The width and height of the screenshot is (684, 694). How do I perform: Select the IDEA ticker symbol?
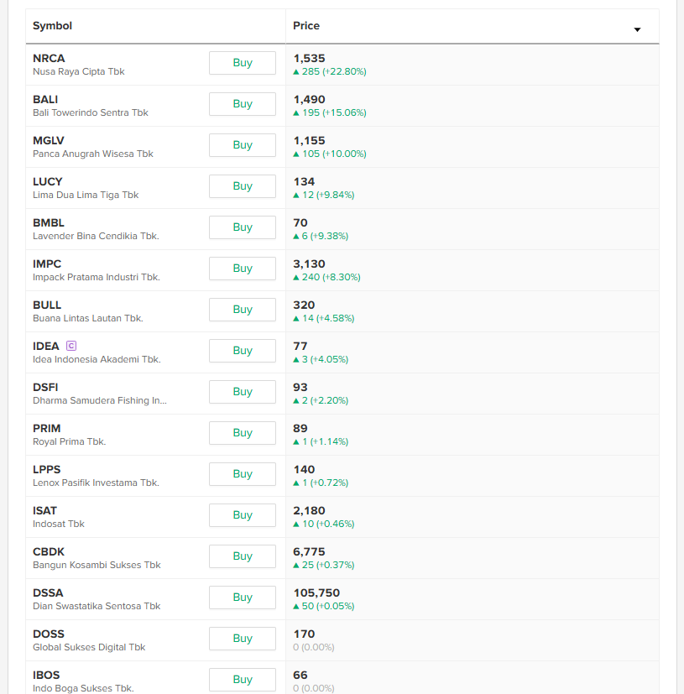[46, 347]
